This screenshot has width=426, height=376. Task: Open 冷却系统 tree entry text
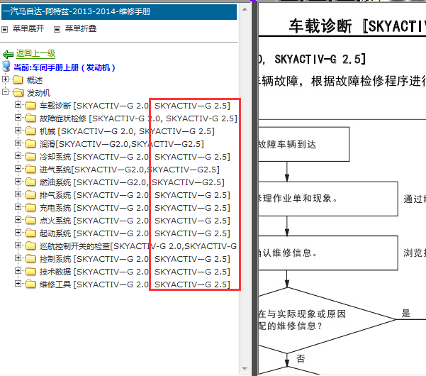pyautogui.click(x=135, y=157)
